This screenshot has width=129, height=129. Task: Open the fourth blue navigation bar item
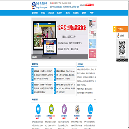(59, 13)
